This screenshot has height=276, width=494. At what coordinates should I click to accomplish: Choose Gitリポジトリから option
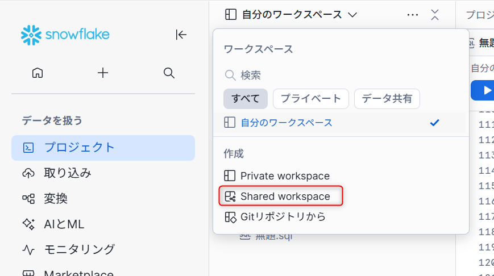pyautogui.click(x=283, y=216)
